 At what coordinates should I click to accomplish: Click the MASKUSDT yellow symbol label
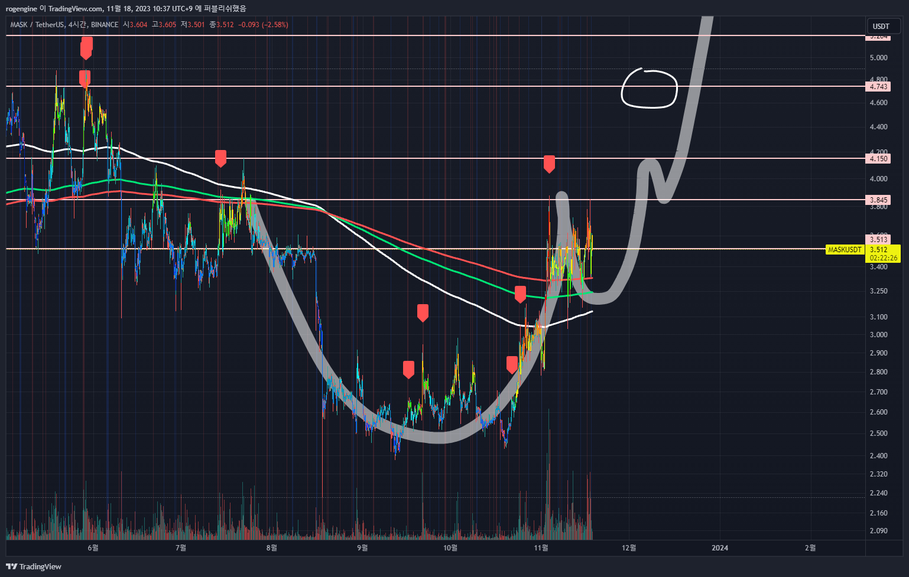(x=845, y=250)
